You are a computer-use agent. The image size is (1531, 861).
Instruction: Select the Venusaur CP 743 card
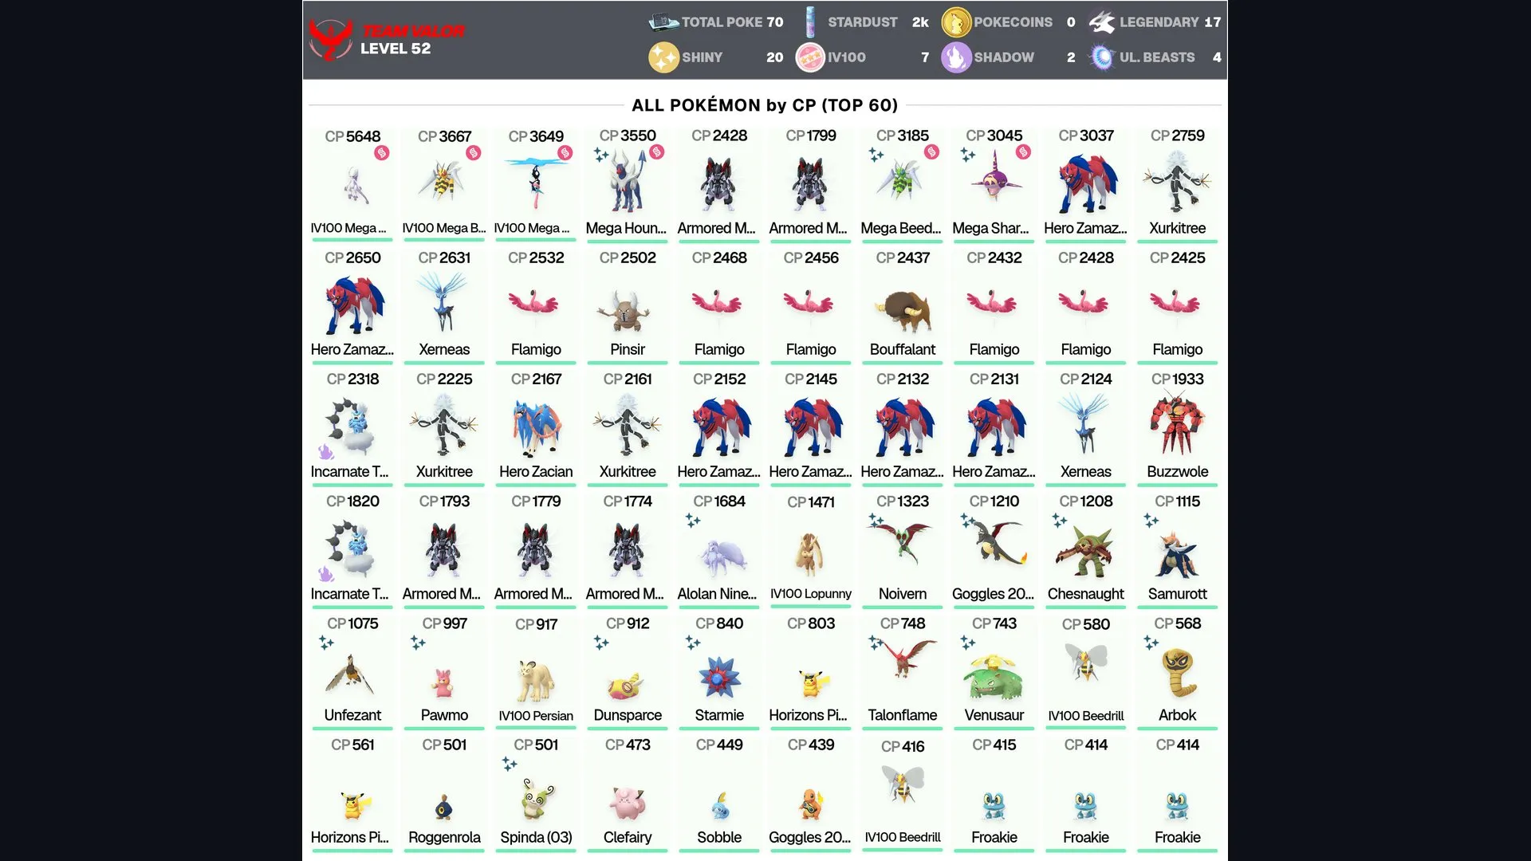994,672
